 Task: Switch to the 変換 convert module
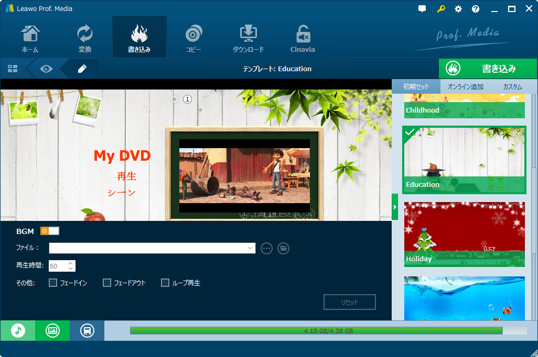point(84,39)
